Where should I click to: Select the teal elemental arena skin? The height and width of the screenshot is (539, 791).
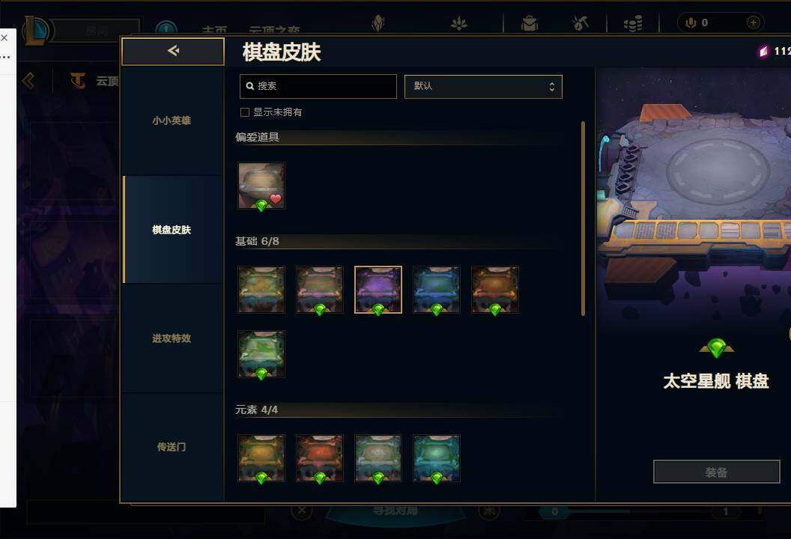(x=437, y=458)
